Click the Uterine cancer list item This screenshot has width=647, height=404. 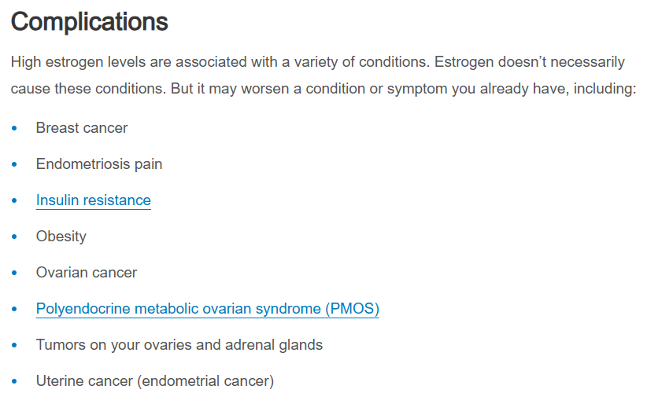click(x=155, y=381)
